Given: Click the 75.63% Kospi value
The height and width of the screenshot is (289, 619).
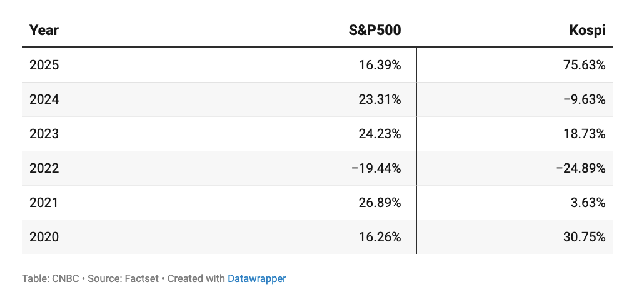Looking at the screenshot, I should (583, 65).
